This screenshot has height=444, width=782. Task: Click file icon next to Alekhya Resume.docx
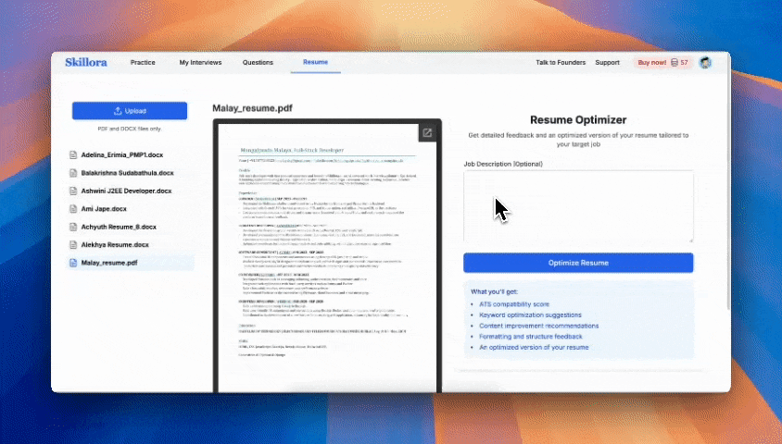tap(73, 244)
